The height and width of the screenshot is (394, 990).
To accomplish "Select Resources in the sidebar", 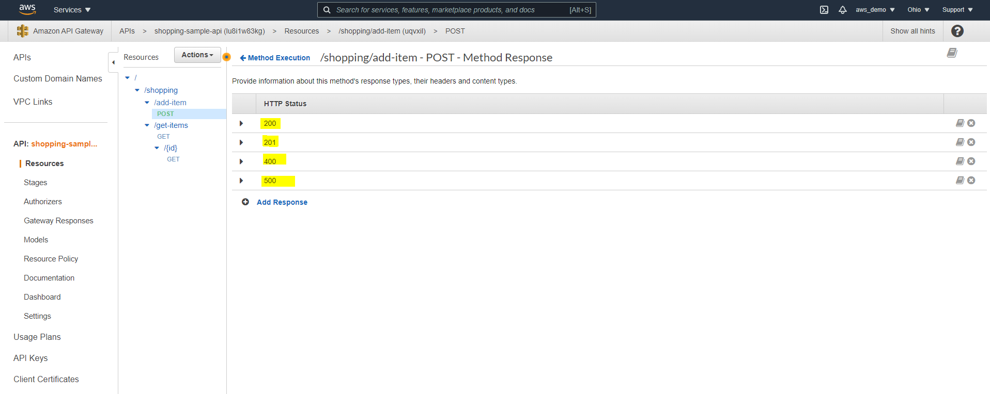I will click(44, 163).
